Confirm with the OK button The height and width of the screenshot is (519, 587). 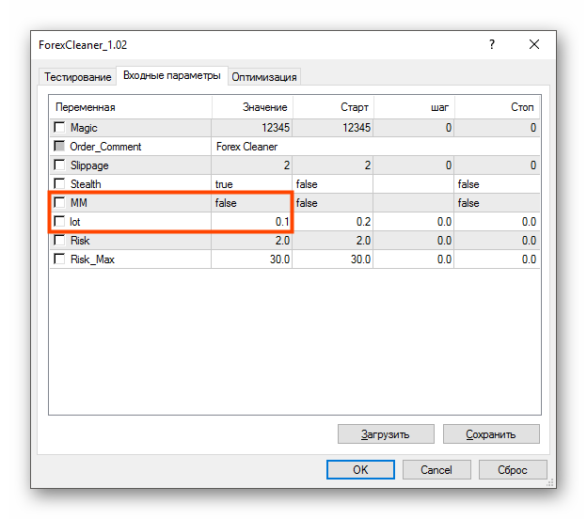tap(360, 469)
